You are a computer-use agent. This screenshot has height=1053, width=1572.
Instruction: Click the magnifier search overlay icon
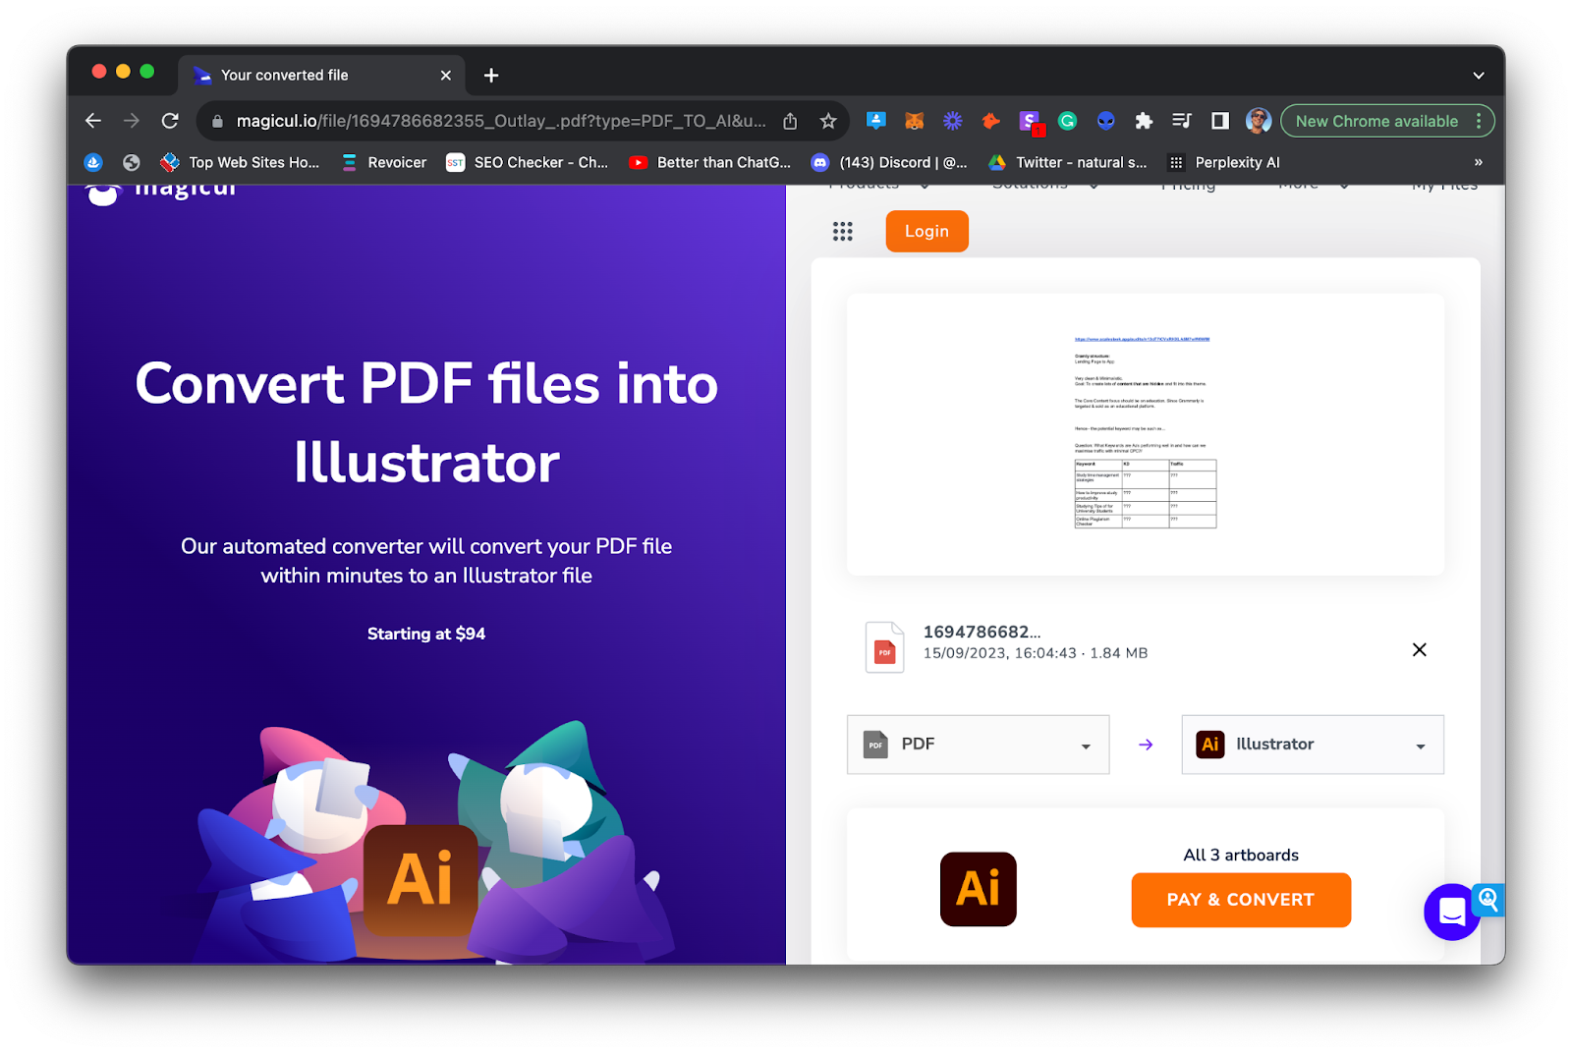pos(1488,899)
